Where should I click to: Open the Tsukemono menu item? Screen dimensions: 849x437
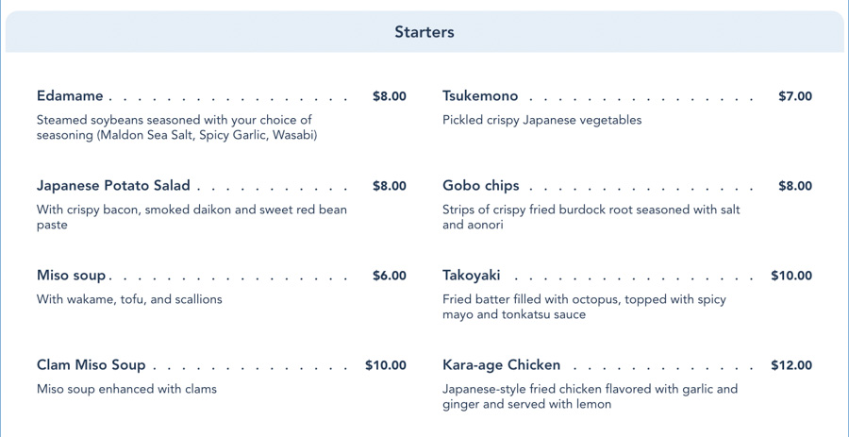(480, 96)
